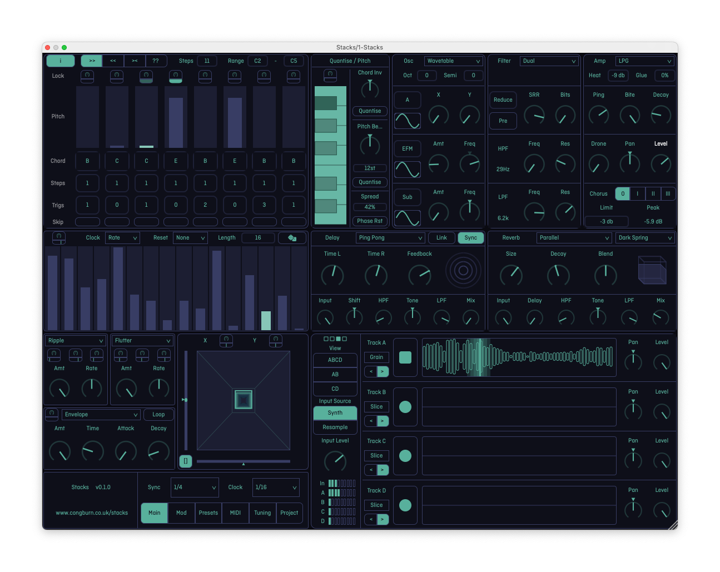Enable Sync in the Delay section

tap(470, 237)
